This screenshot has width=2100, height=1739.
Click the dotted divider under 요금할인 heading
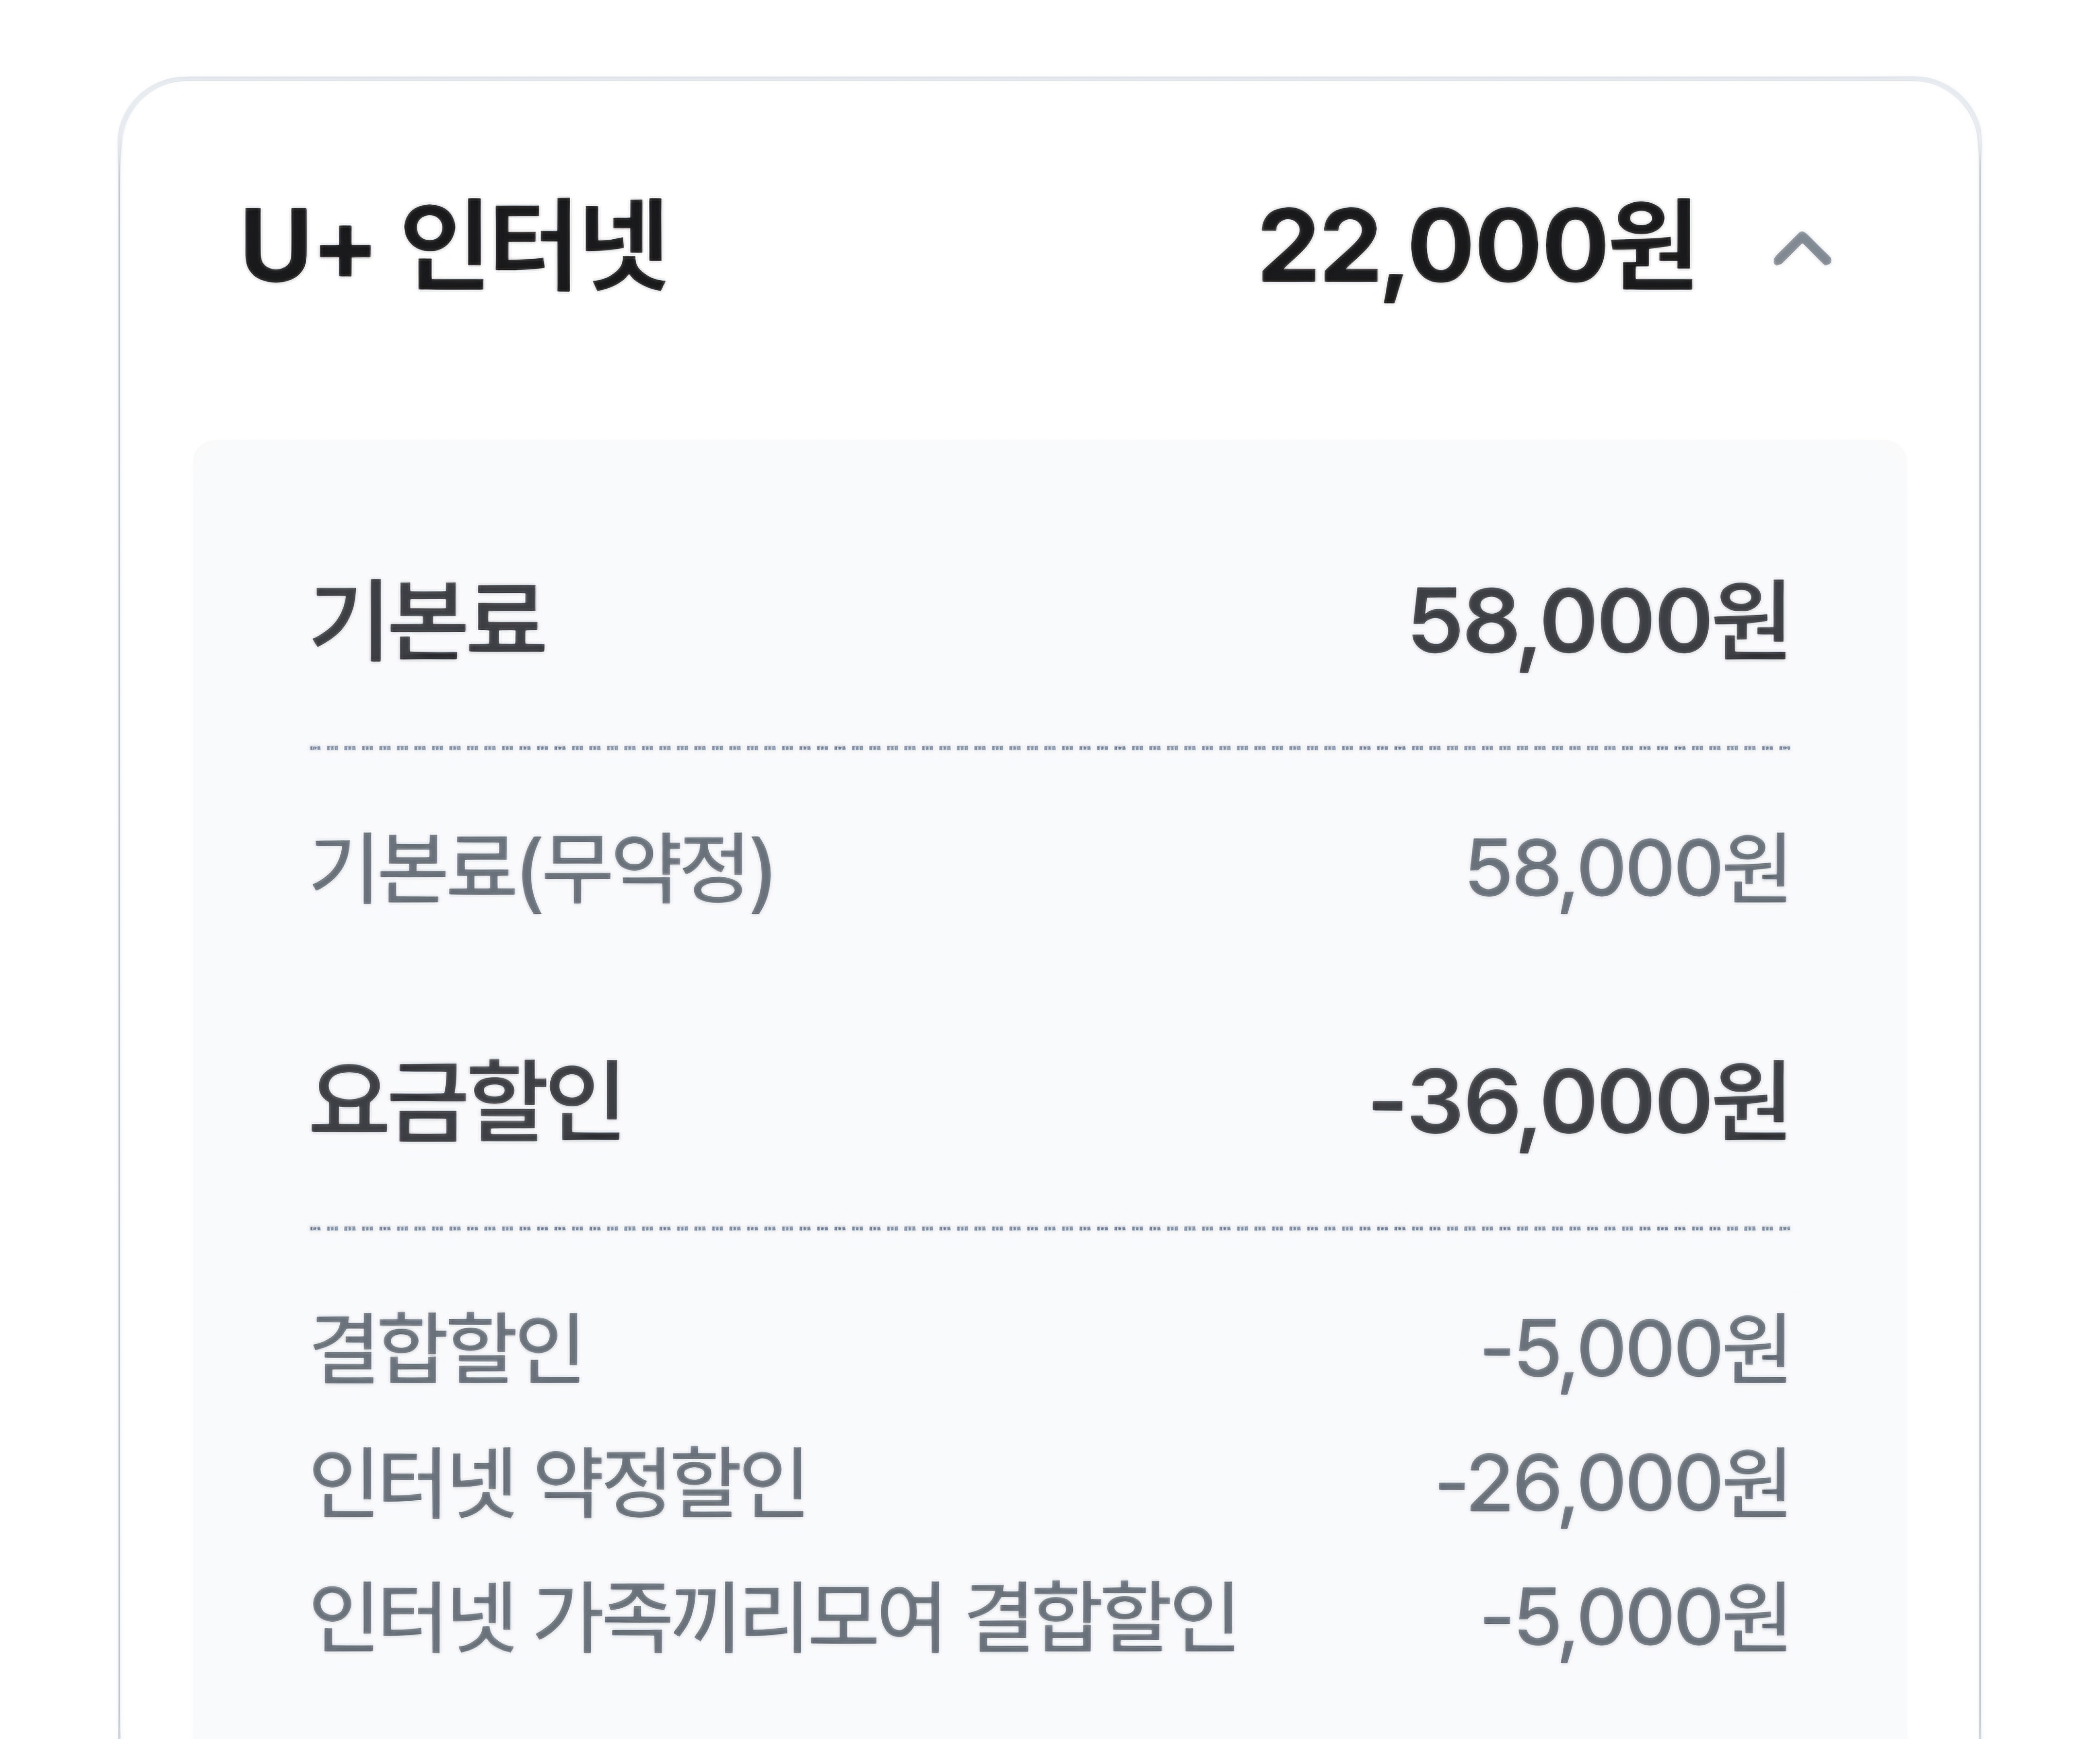(x=1050, y=1228)
